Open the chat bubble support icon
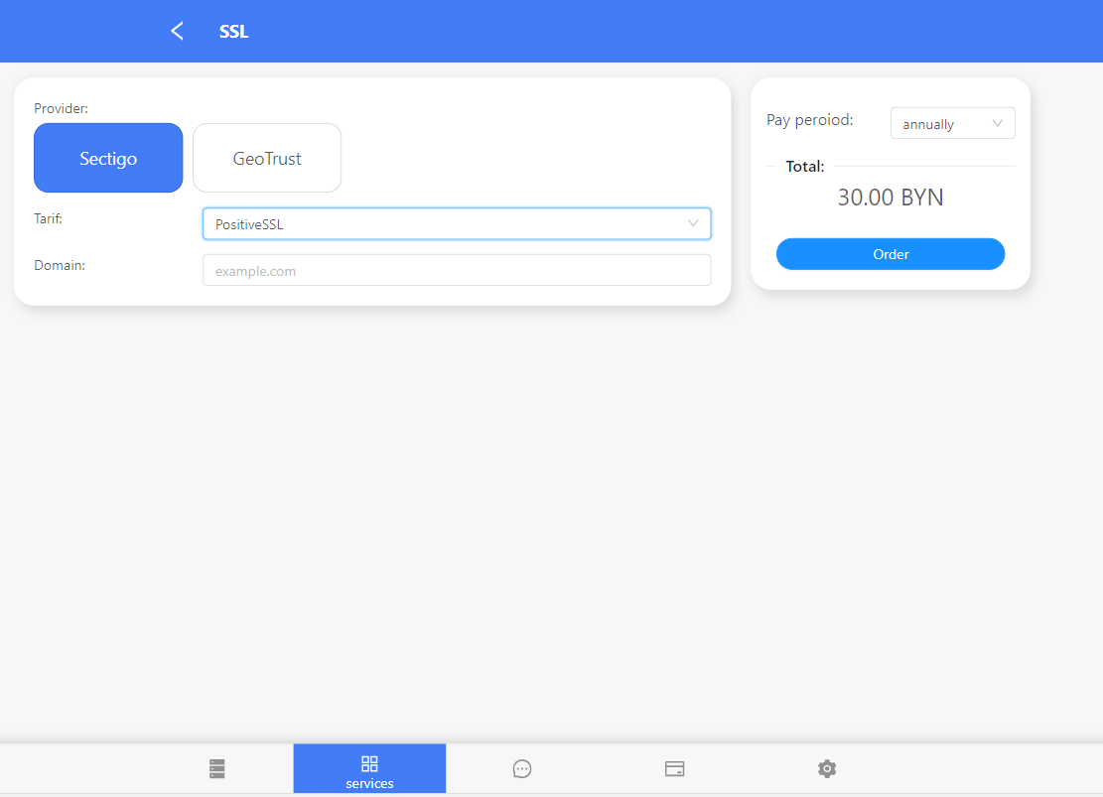 click(522, 768)
